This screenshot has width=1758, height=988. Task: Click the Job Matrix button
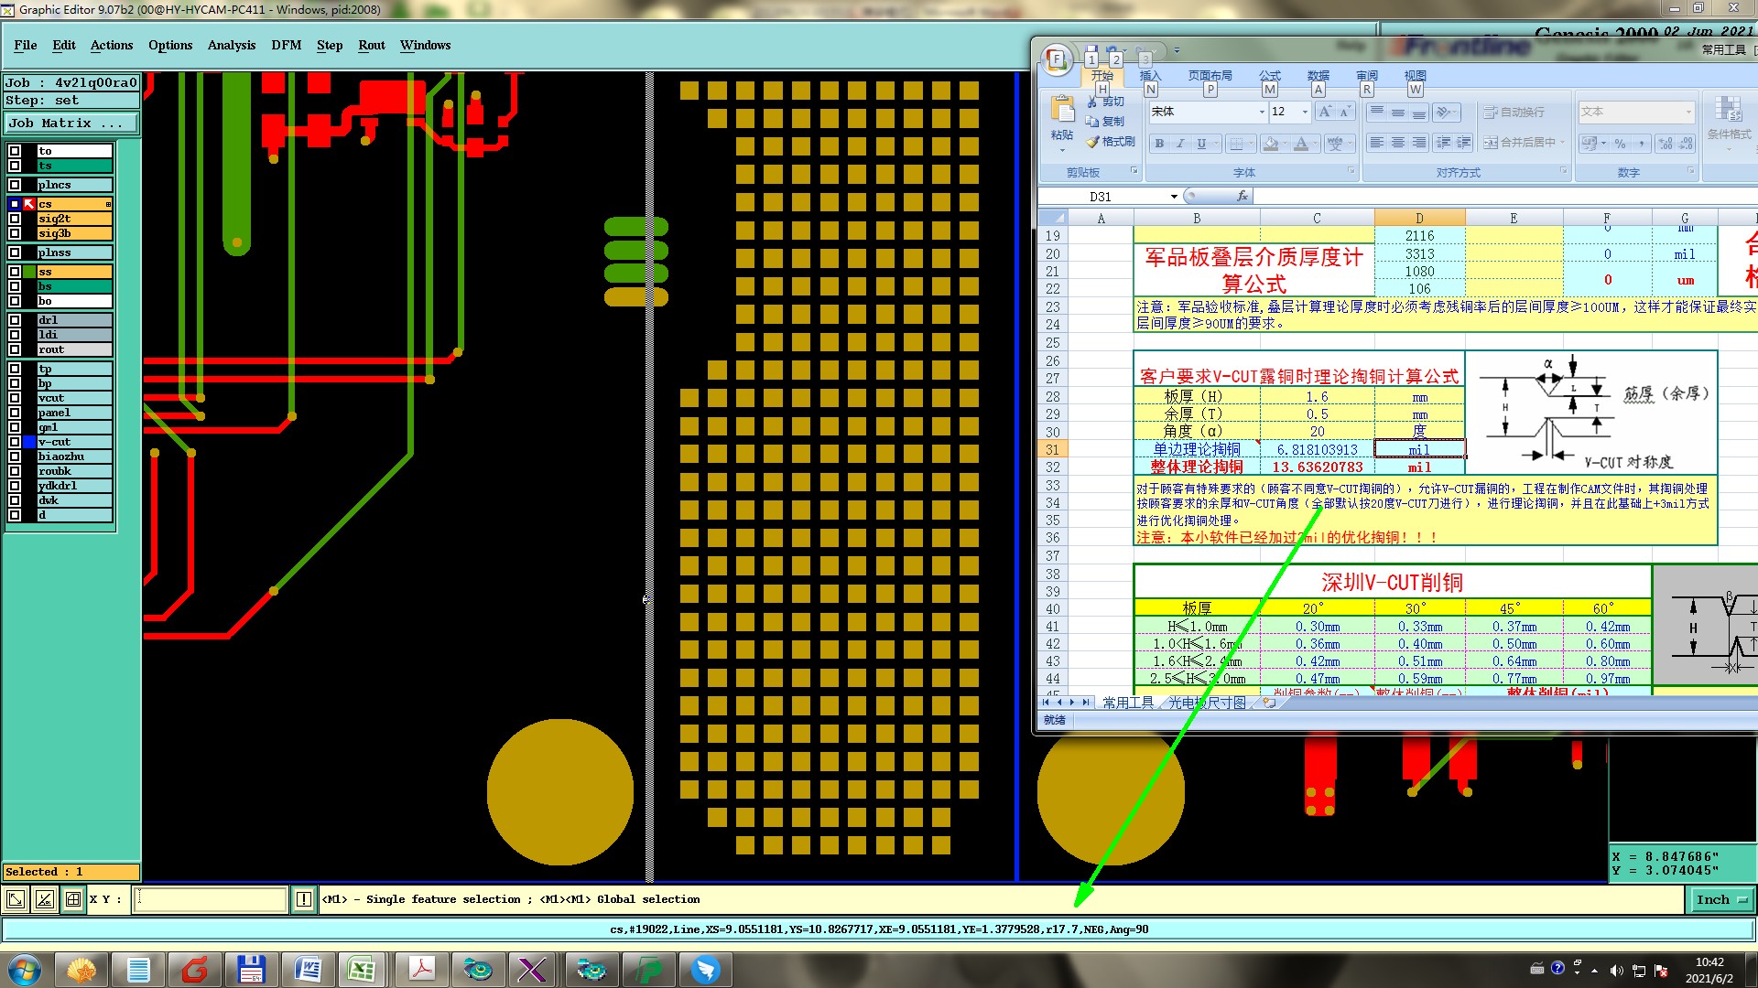(71, 123)
